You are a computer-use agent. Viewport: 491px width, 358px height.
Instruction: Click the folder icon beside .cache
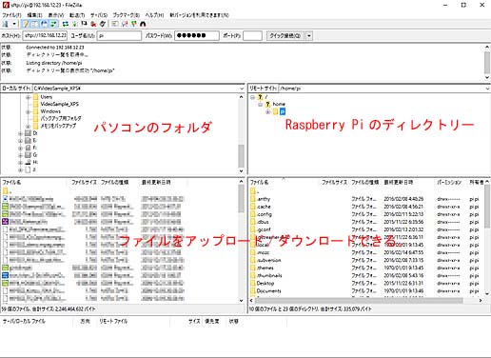point(253,207)
